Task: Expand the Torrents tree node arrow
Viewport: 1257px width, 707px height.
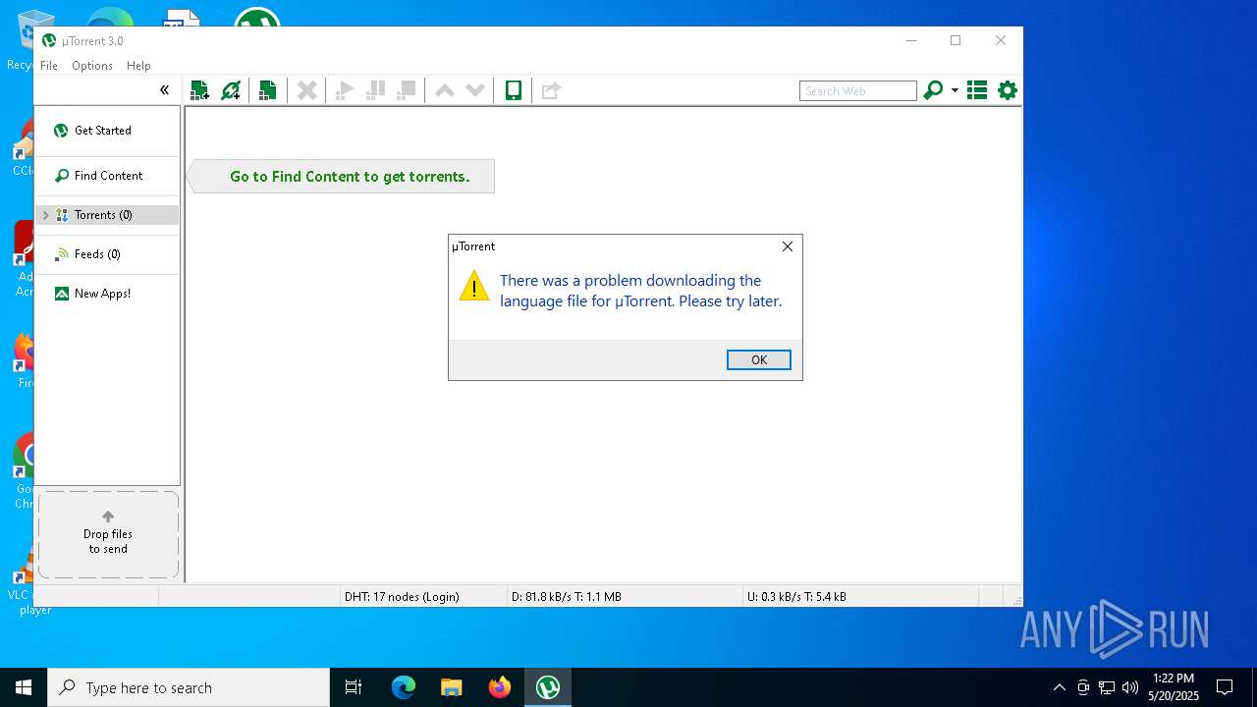Action: (x=45, y=215)
